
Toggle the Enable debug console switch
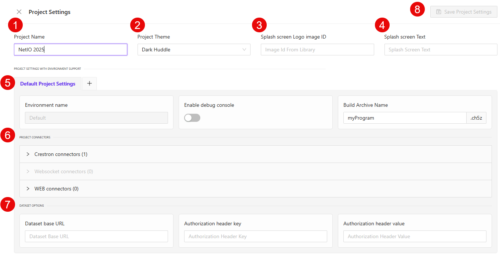click(192, 117)
